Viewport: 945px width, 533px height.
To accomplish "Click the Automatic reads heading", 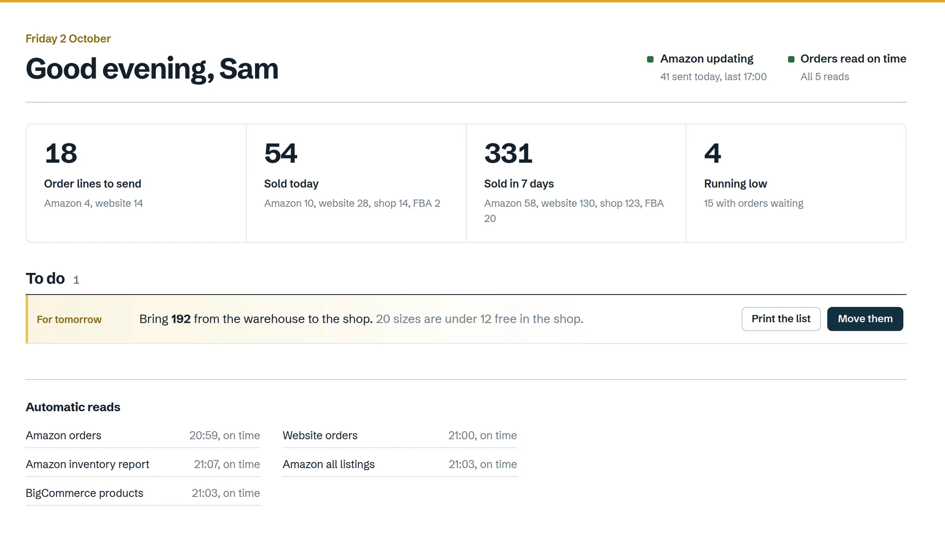I will [x=73, y=407].
